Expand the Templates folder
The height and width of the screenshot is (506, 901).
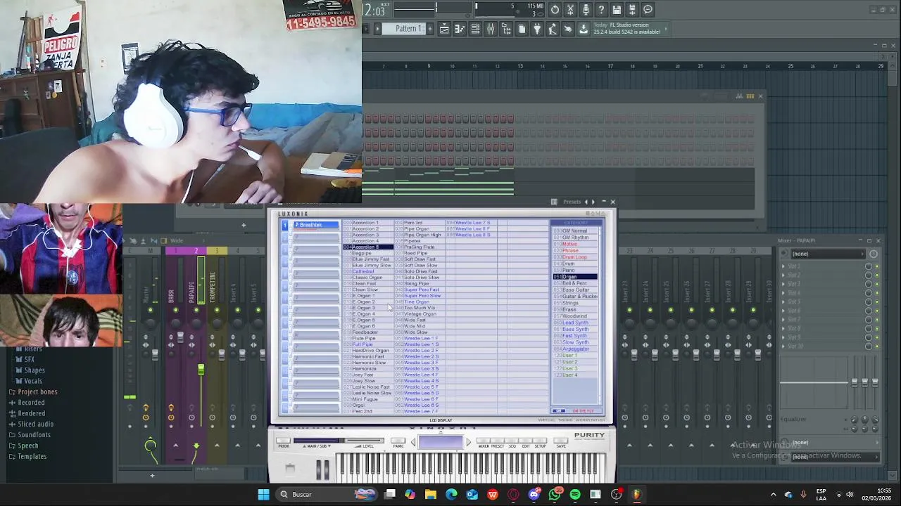(x=32, y=457)
